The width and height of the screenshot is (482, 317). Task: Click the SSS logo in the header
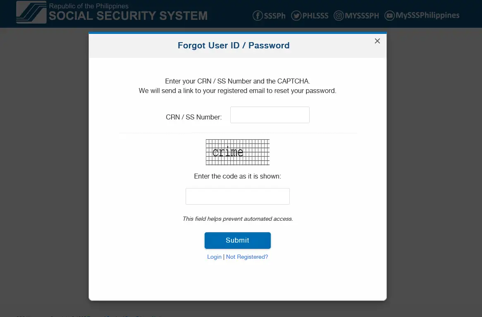click(x=31, y=13)
